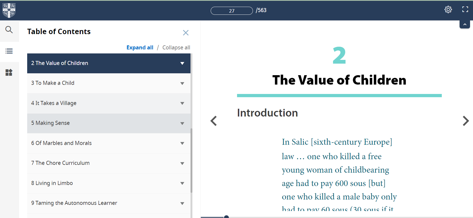Collapse '2 The Value of Children' dropdown arrow

pos(182,63)
